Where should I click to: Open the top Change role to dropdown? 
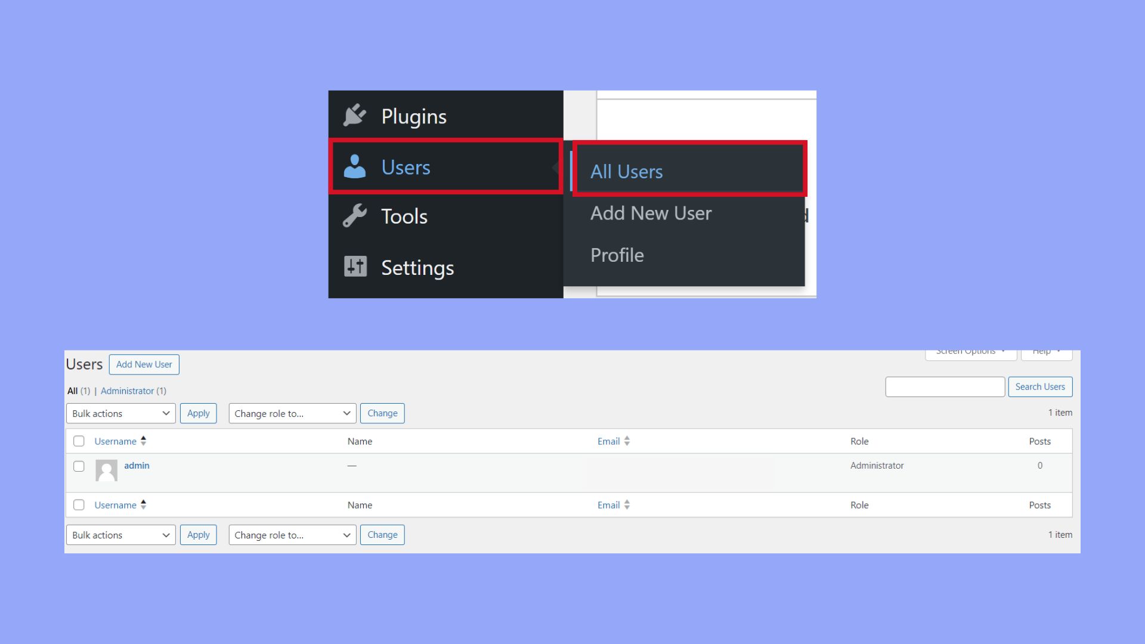point(292,413)
